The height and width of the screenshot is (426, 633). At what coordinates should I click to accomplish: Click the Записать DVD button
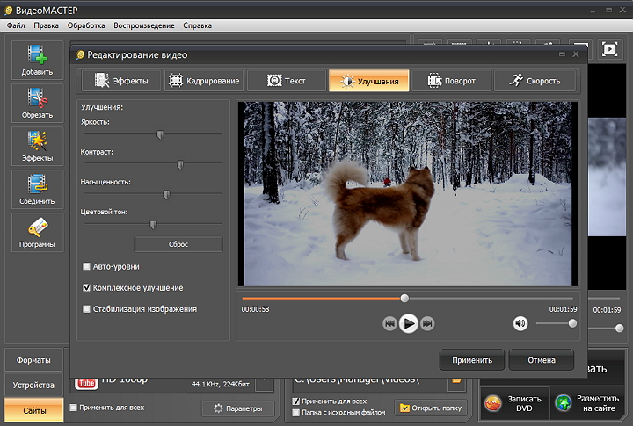514,403
